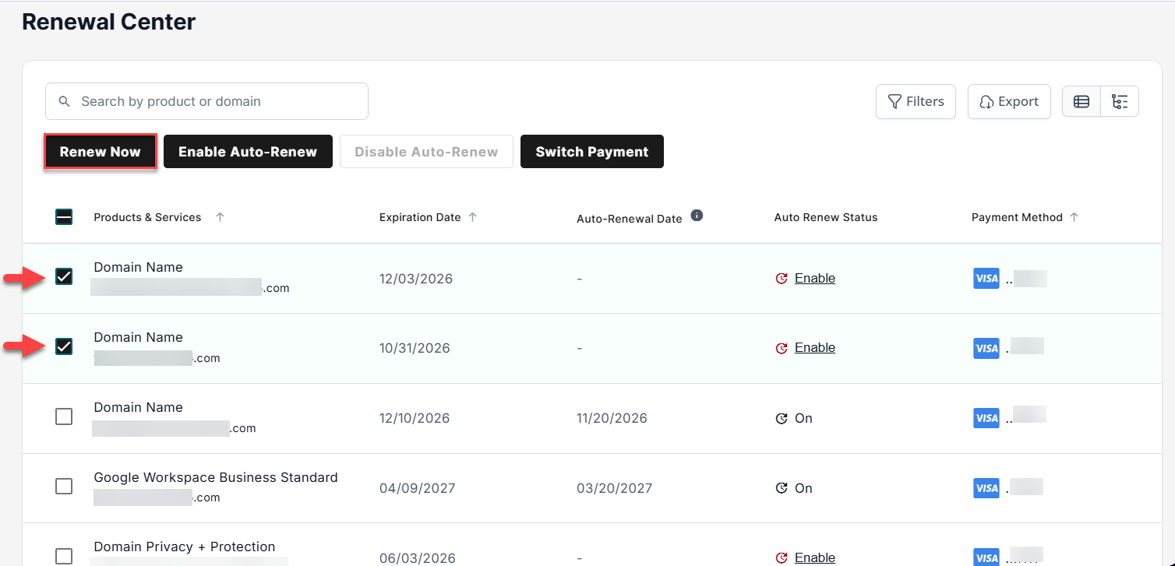Screen dimensions: 1175x566
Task: Click Visa icon in 12/10/2026 row
Action: [x=986, y=418]
